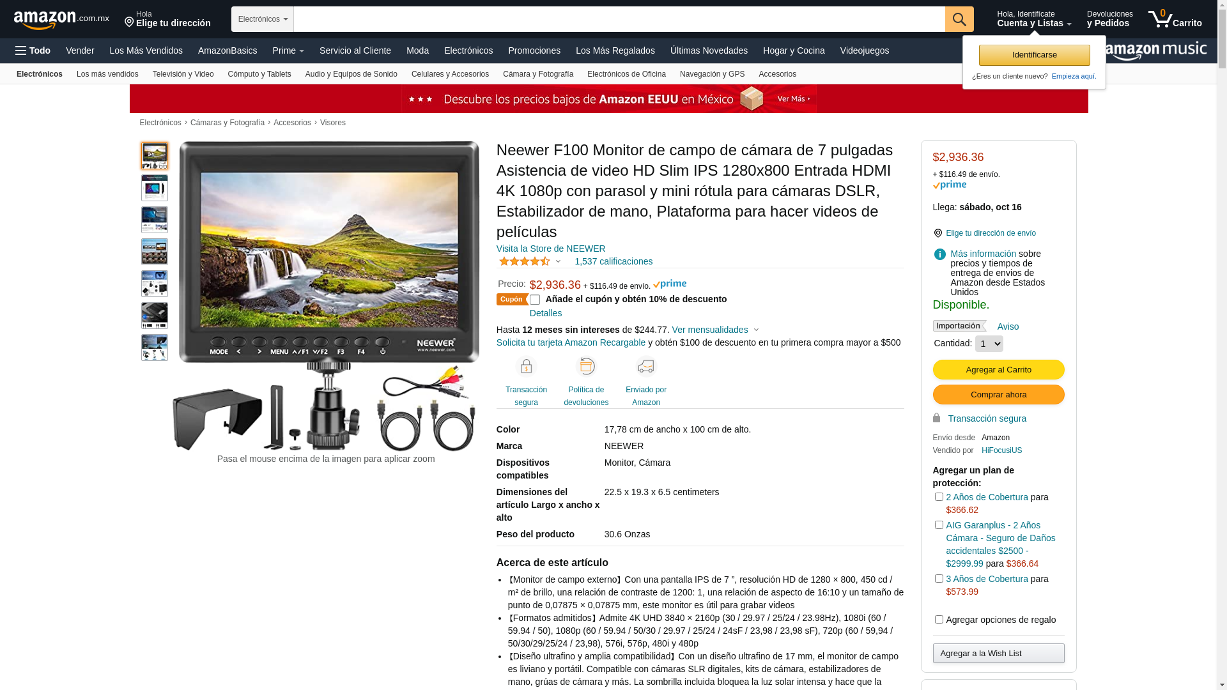Expand Ver mensualidades options
Viewport: 1227px width, 690px height.
[715, 330]
